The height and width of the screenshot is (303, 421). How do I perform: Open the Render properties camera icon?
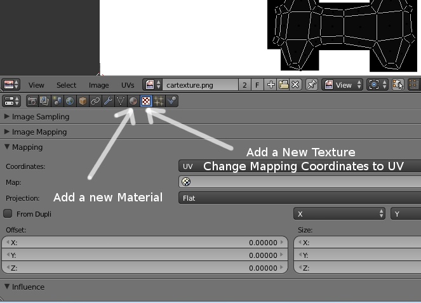click(32, 101)
